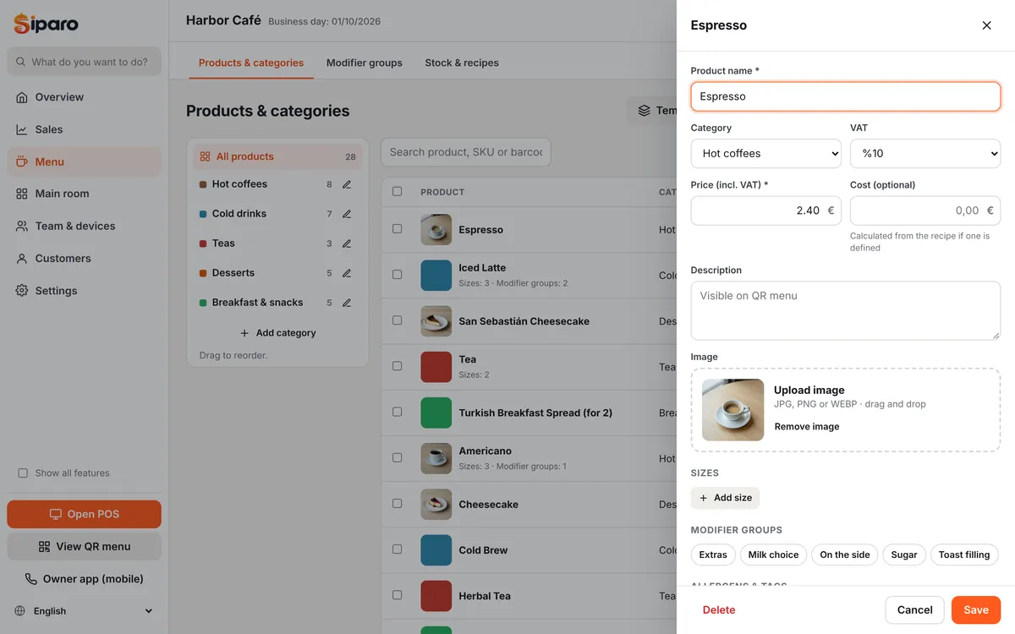
Task: Click the Cost (optional) field
Action: tap(925, 210)
